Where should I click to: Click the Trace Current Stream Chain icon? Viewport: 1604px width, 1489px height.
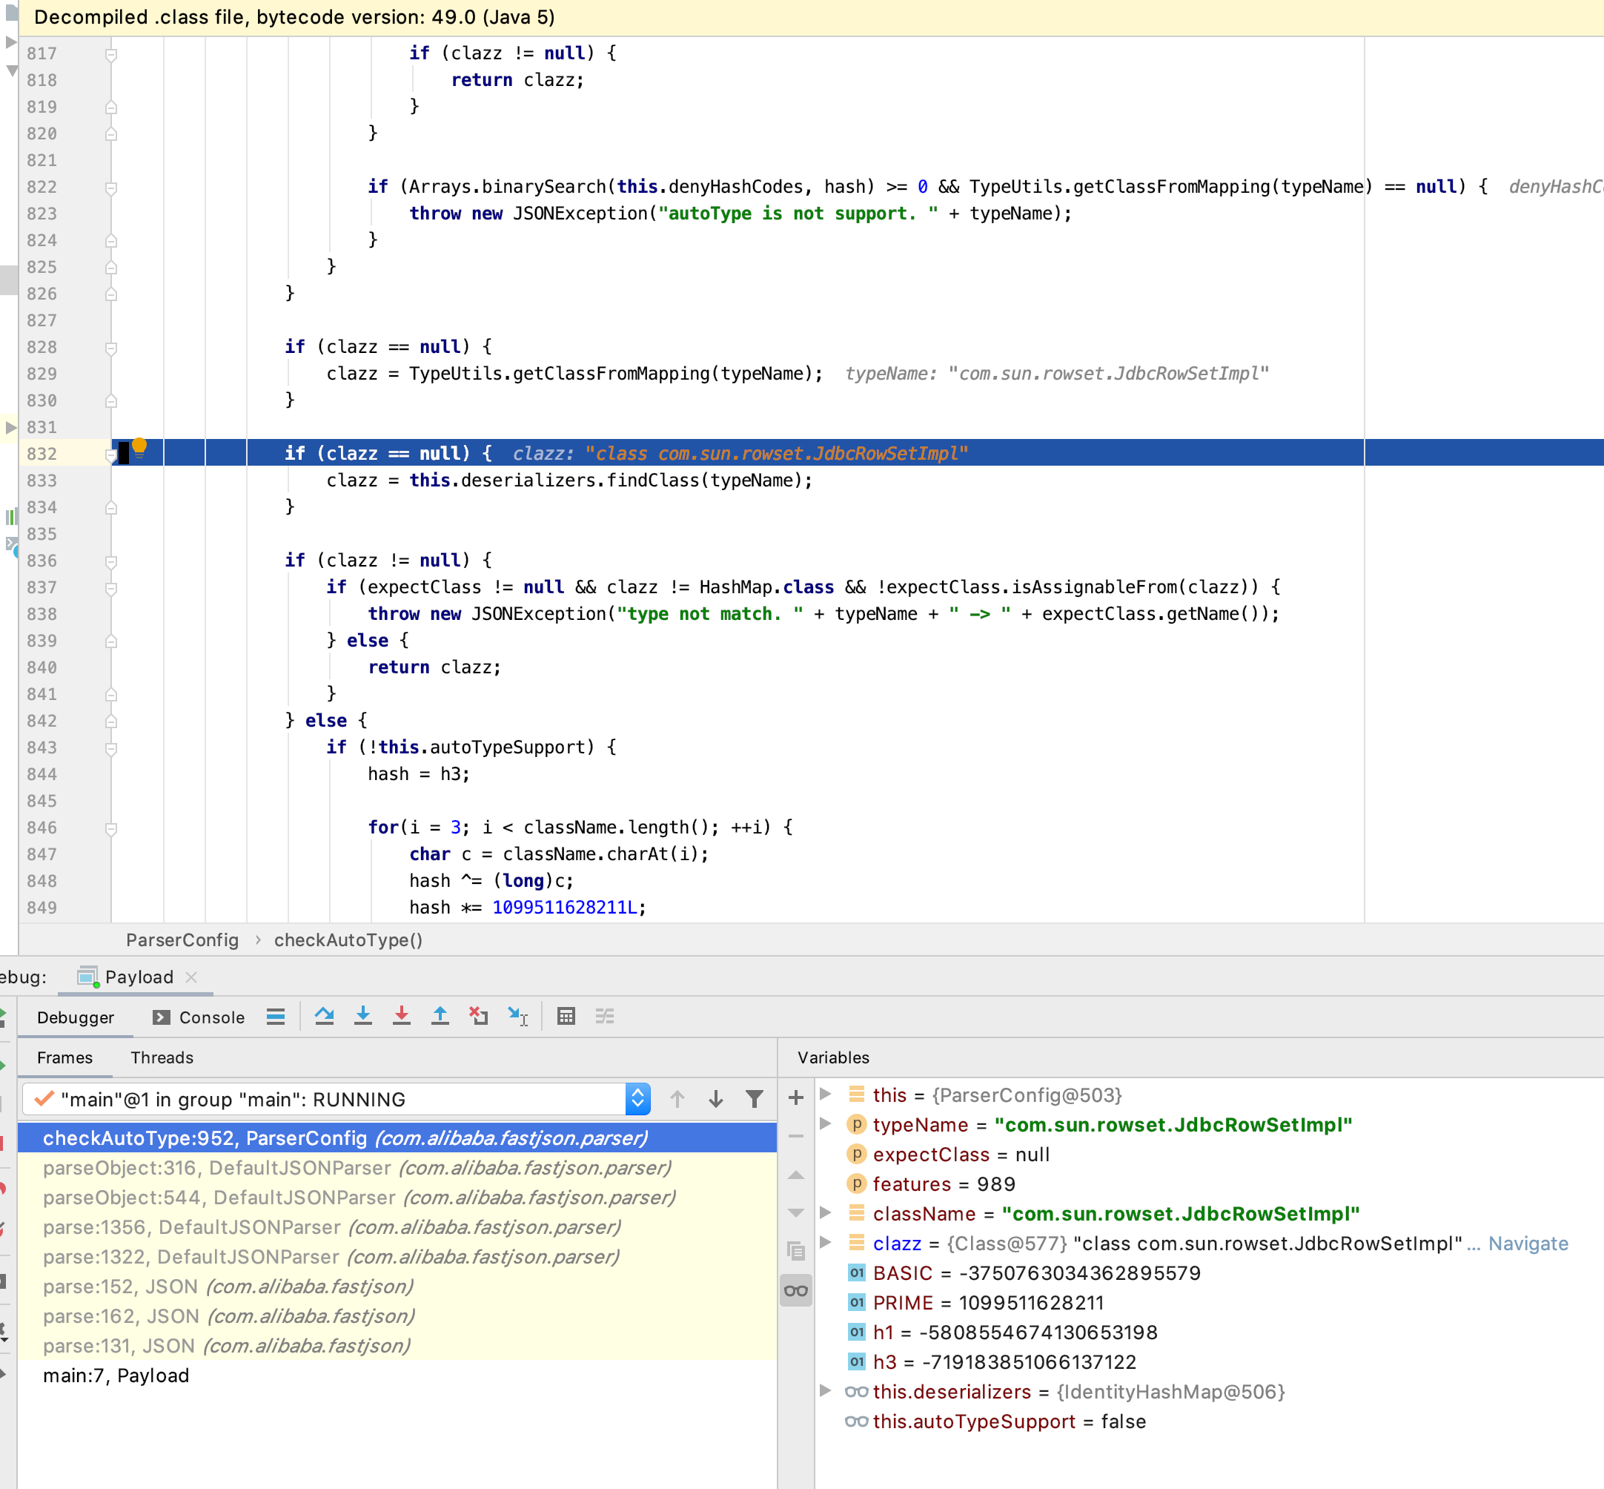605,1017
